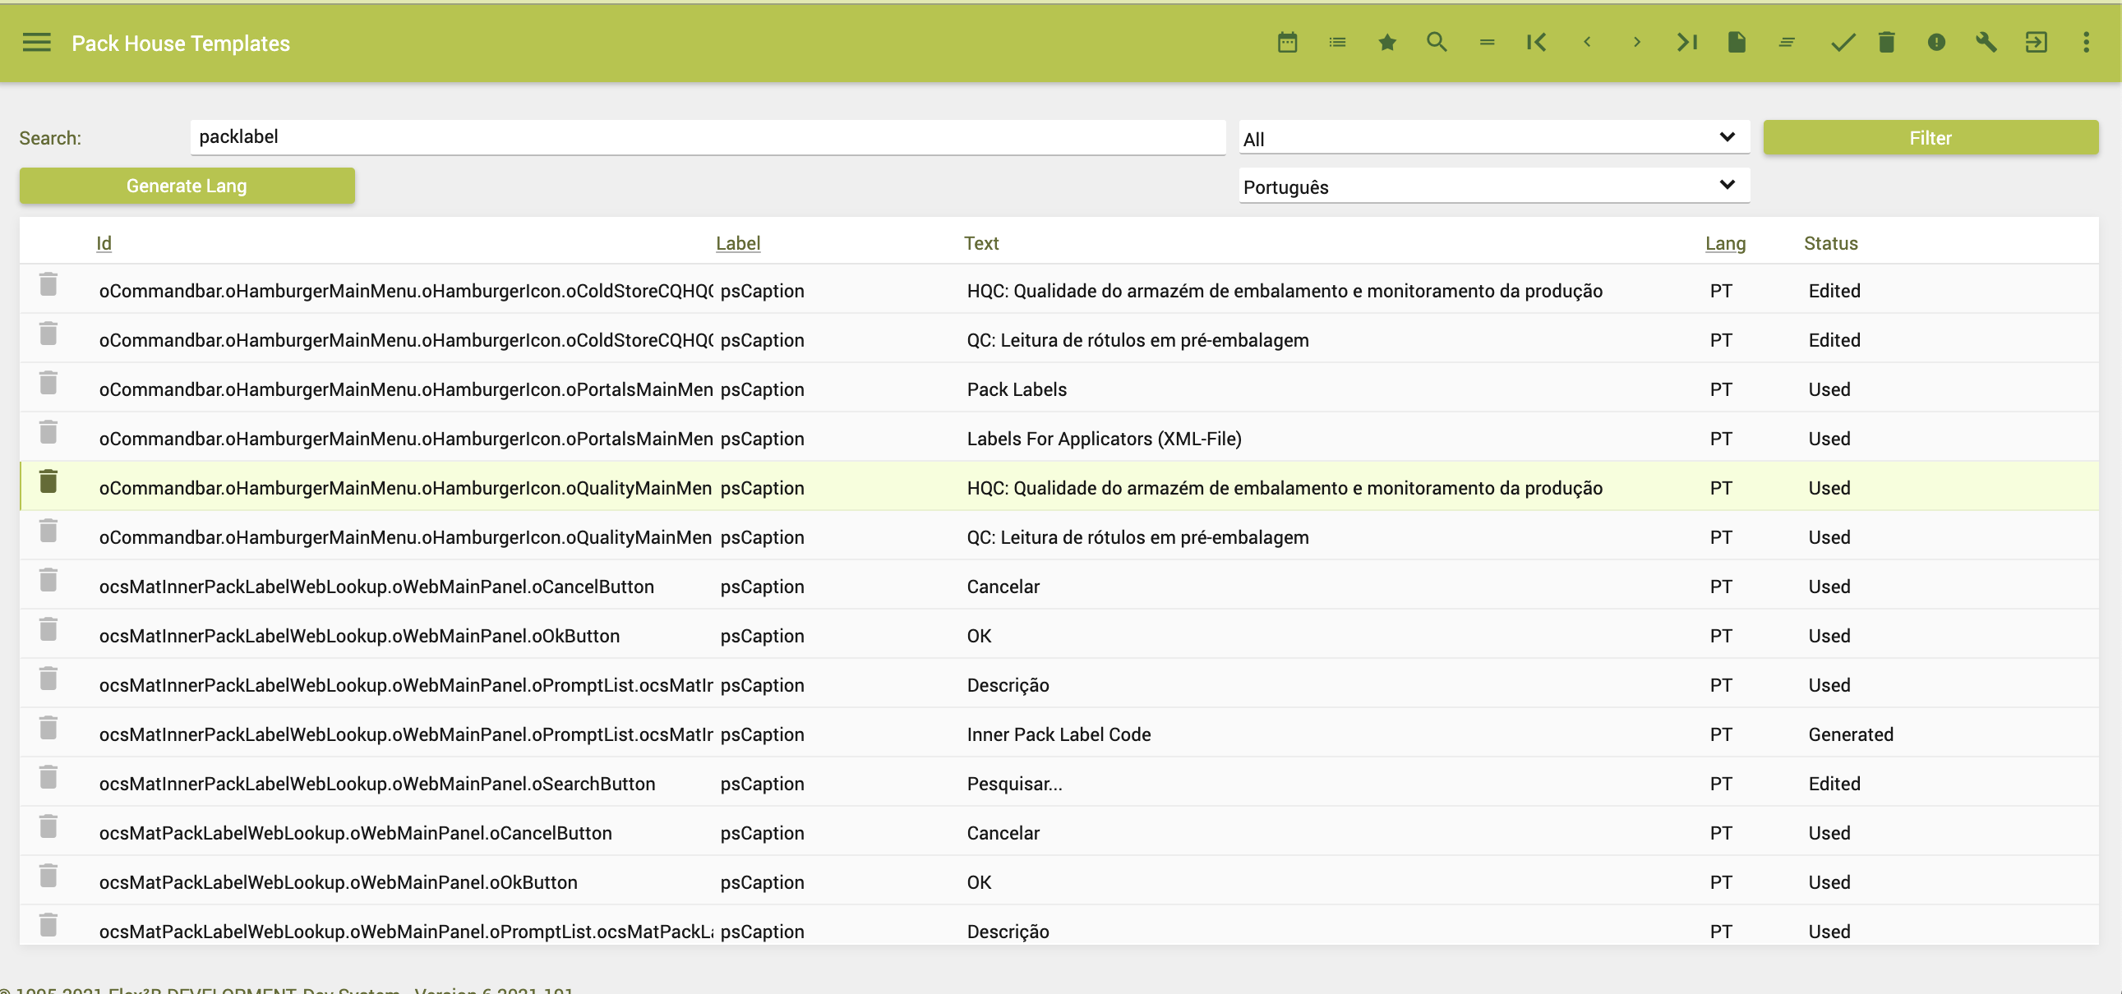2122x994 pixels.
Task: Go to first record icon
Action: coord(1536,43)
